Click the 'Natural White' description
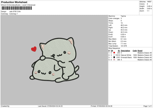153x108 pixels. (126, 55)
